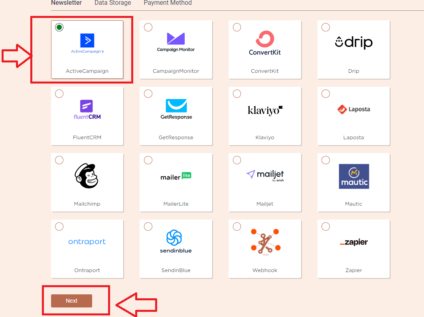This screenshot has width=424, height=317.
Task: Click the ontraport logo
Action: [87, 242]
